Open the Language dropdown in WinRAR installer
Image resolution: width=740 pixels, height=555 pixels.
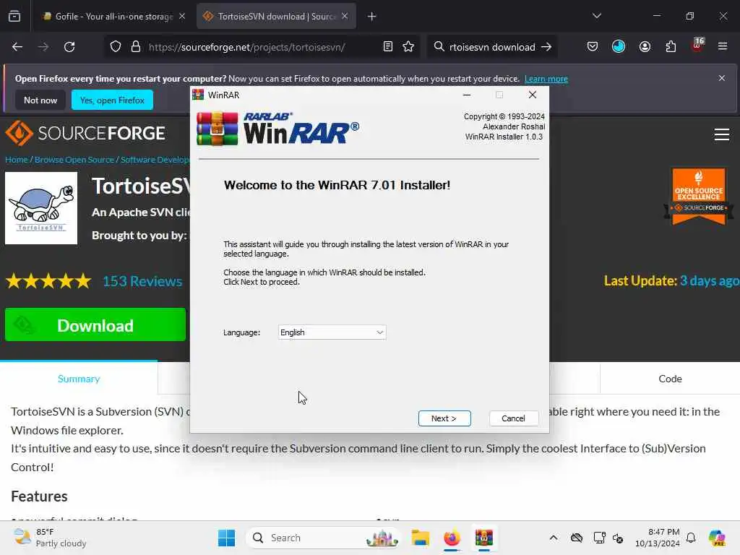332,332
